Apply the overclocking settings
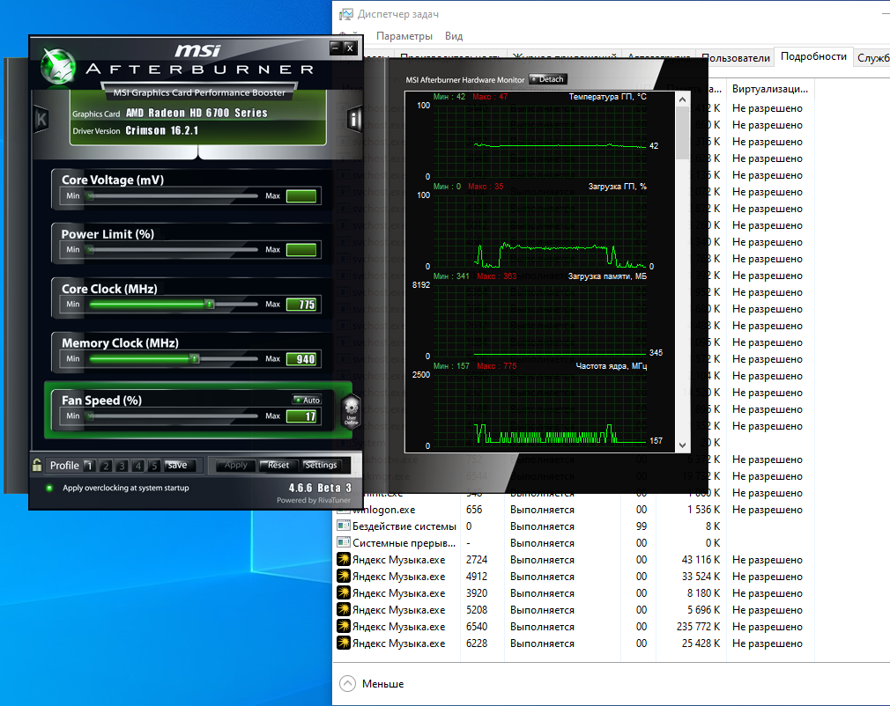Viewport: 890px width, 706px height. [x=235, y=465]
